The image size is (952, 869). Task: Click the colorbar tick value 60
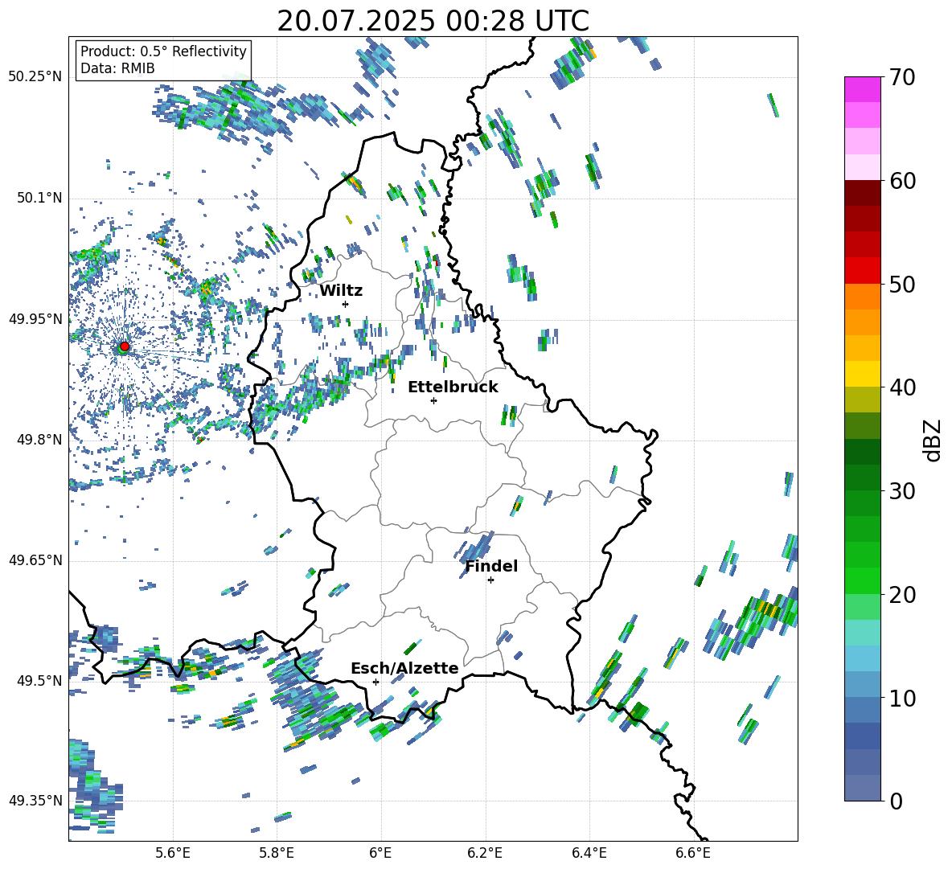[x=902, y=181]
